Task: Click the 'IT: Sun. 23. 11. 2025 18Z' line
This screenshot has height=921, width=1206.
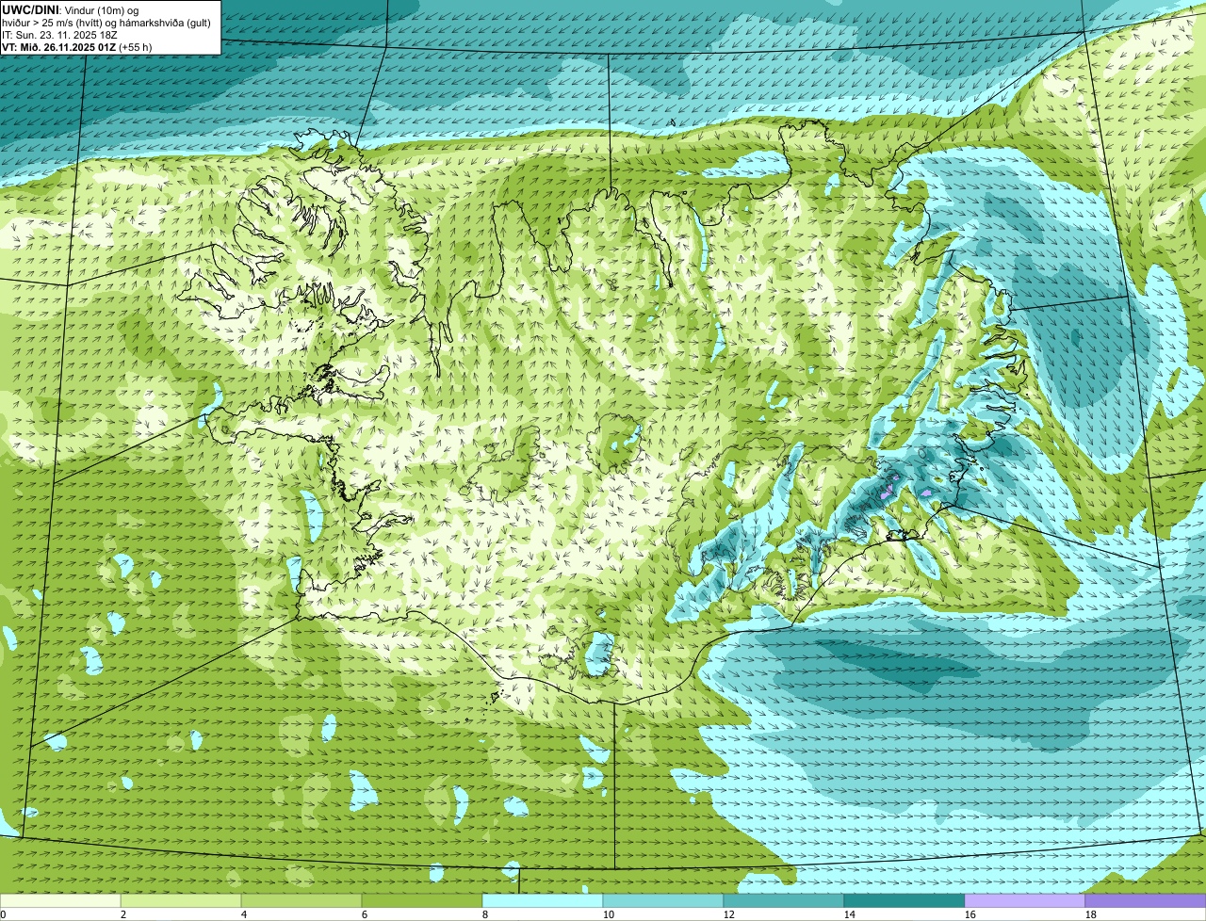Action: pyautogui.click(x=60, y=35)
